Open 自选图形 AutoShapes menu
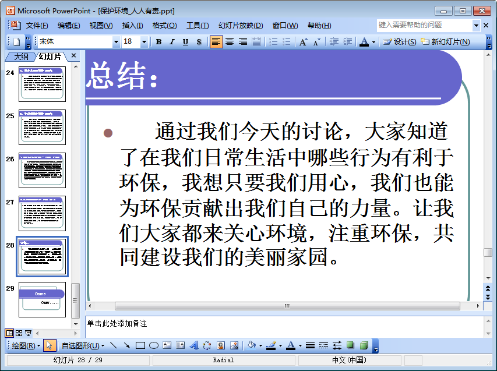 [83, 345]
